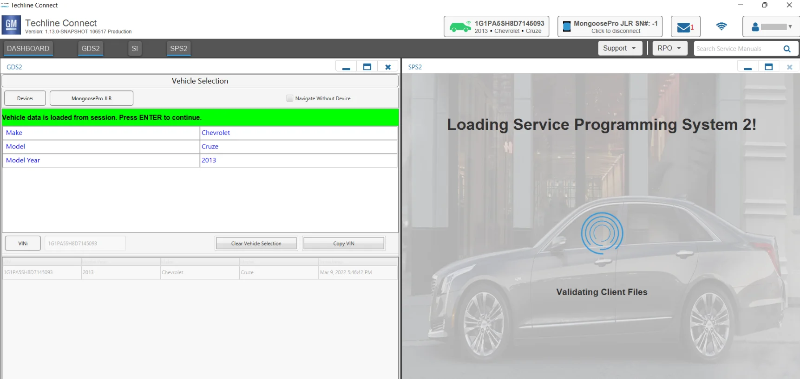Enable Navigate Without Device checkbox
This screenshot has width=800, height=379.
[290, 98]
